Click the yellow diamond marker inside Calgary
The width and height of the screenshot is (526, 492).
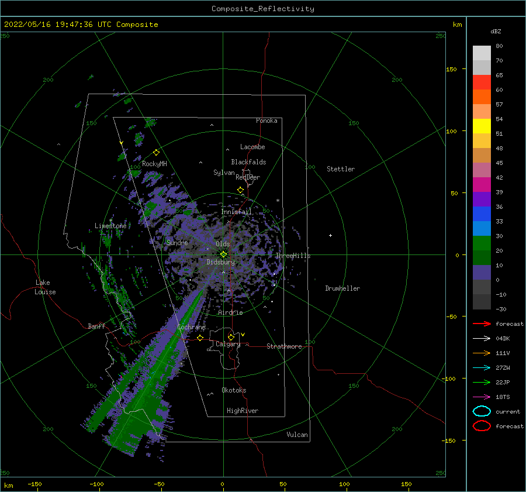tap(231, 337)
